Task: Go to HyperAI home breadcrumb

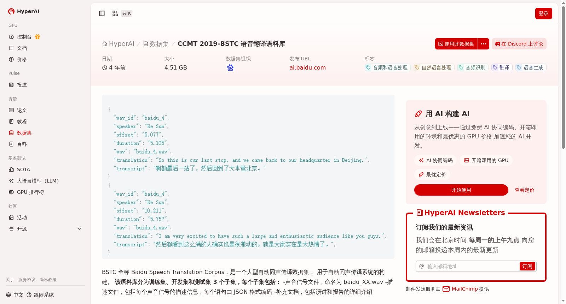Action: (118, 44)
